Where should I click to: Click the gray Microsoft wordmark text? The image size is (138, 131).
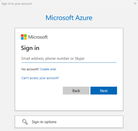tap(38, 37)
